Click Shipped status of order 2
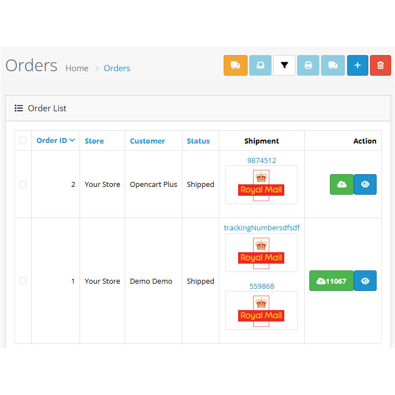 point(200,184)
